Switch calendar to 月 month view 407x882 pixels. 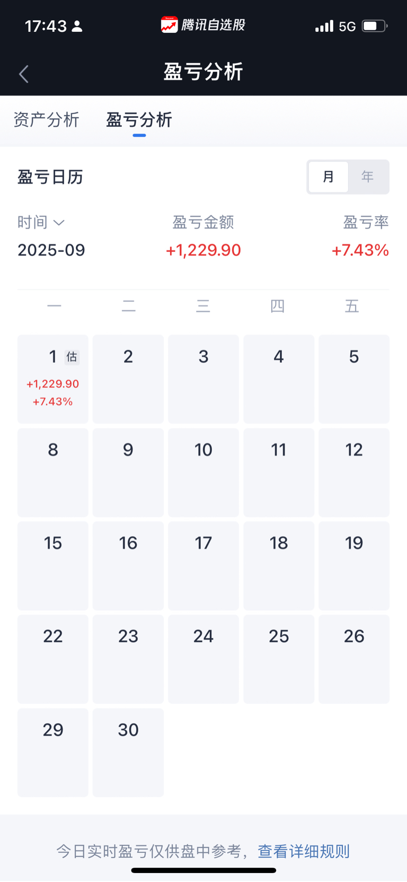[x=329, y=177]
